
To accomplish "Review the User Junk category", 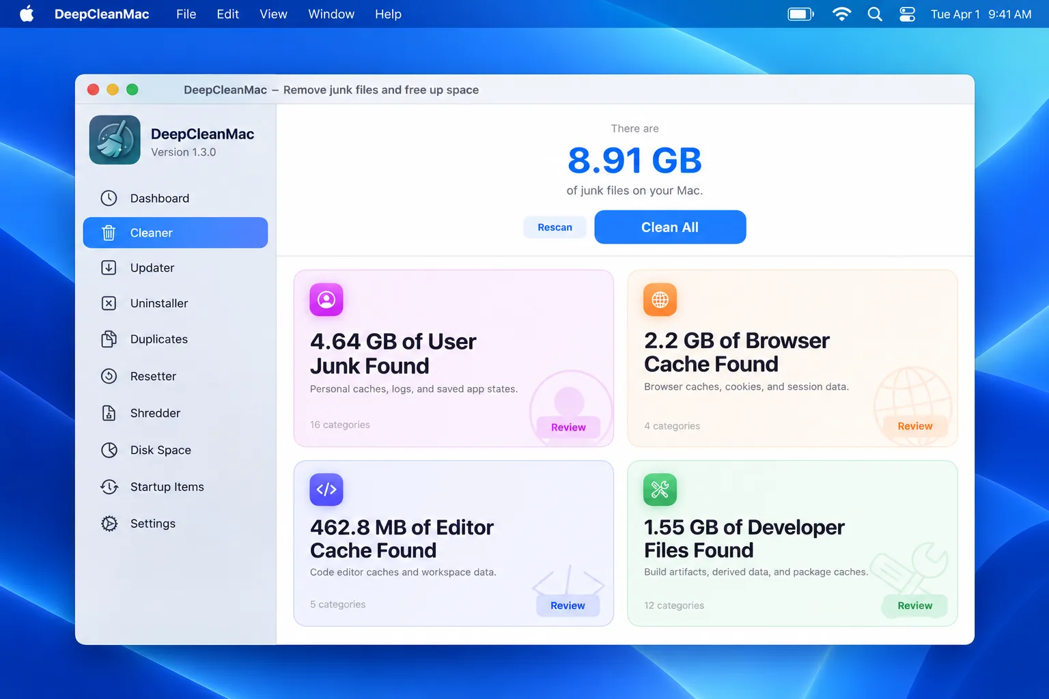I will (x=568, y=427).
